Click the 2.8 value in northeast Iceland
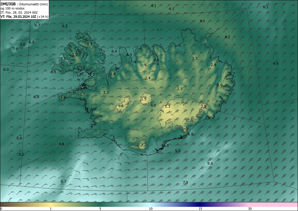The width and height of the screenshot is (298, 211). 213,65
